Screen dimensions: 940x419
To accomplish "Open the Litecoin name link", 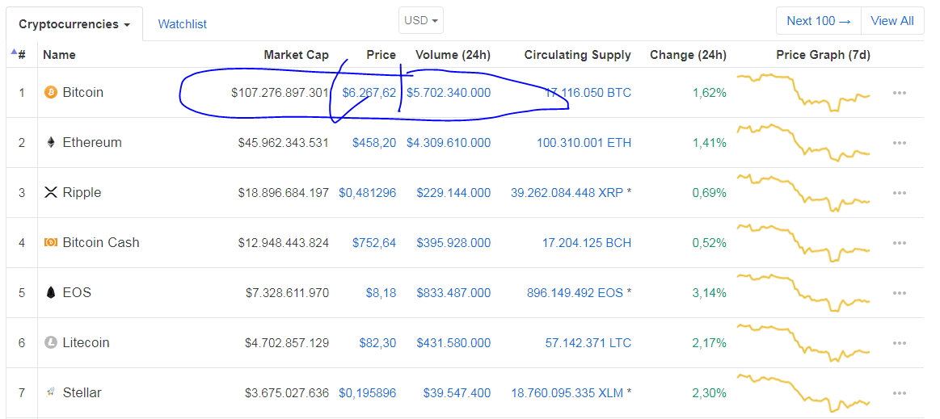I will (x=86, y=343).
